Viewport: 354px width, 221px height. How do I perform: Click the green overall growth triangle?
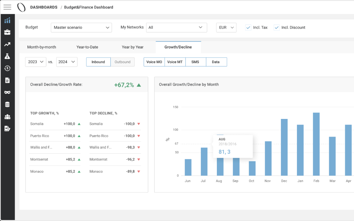coord(139,85)
